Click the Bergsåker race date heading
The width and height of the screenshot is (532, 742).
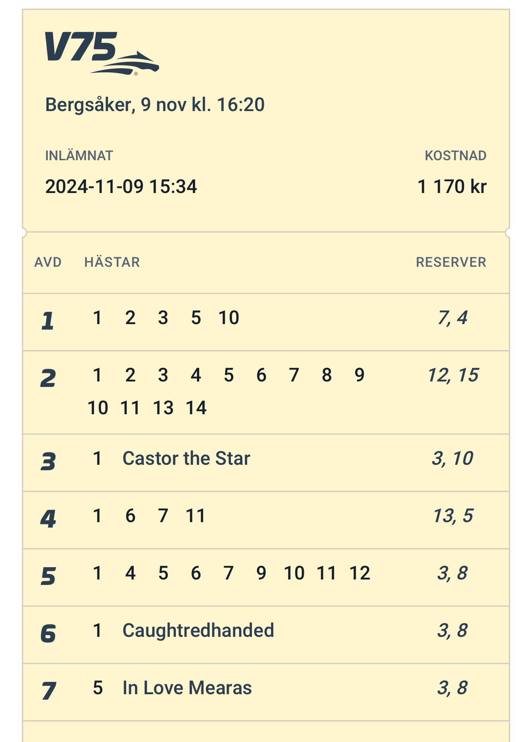[x=155, y=105]
